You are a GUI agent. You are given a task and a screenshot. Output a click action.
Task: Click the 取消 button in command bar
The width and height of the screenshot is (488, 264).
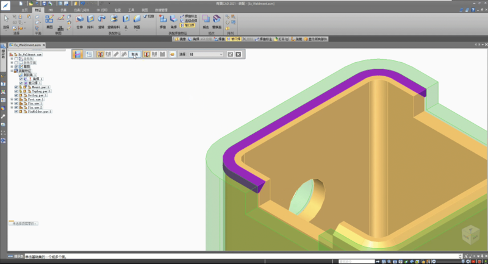(x=135, y=54)
